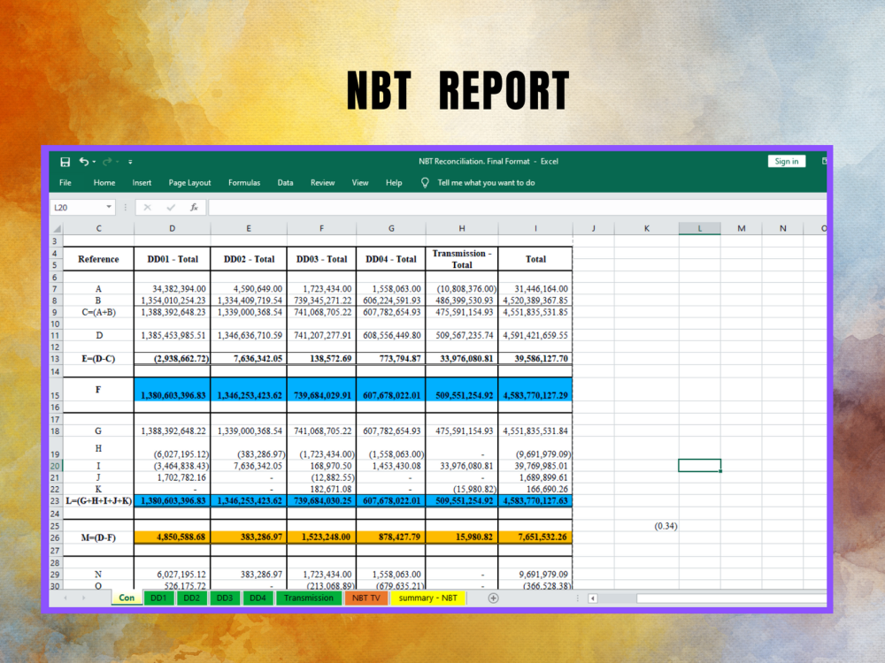The width and height of the screenshot is (885, 663).
Task: Open the Formulas ribbon tab
Action: pyautogui.click(x=244, y=183)
